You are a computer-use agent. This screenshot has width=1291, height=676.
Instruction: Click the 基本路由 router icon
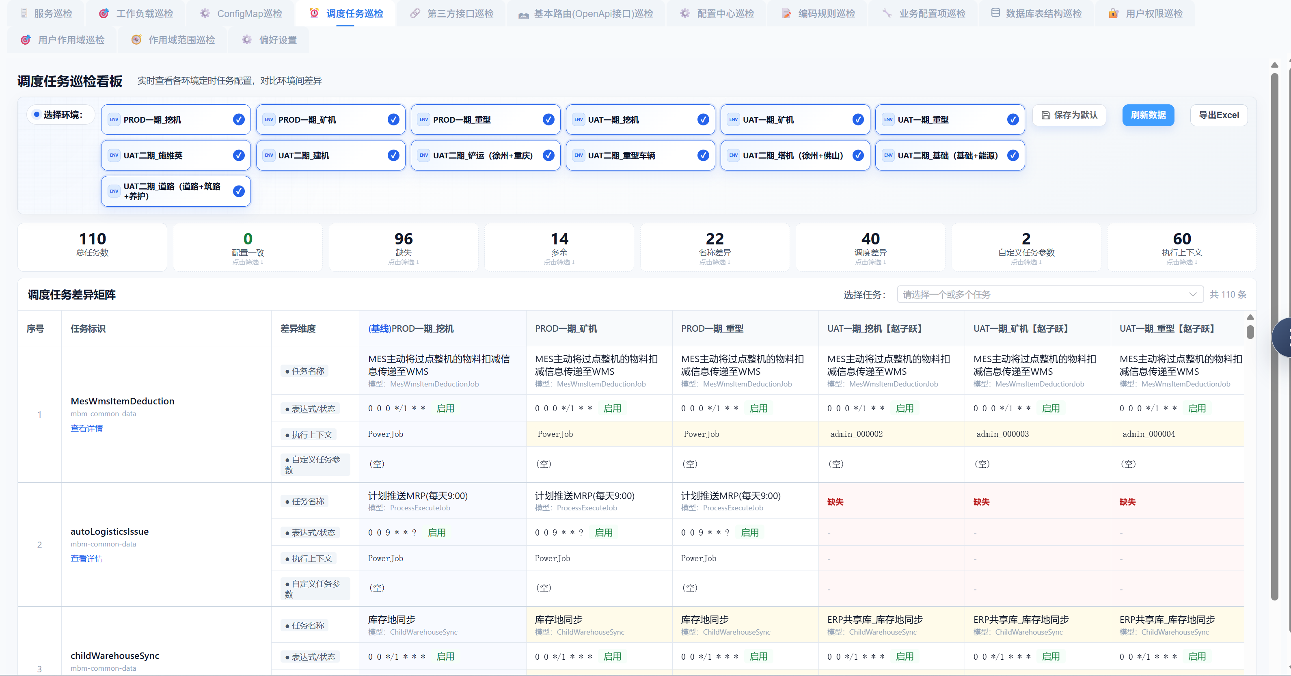(523, 15)
